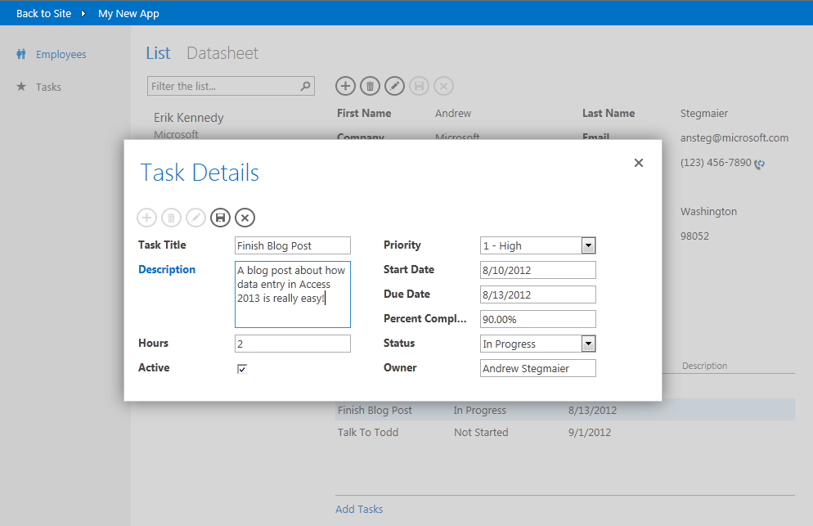This screenshot has width=813, height=526.
Task: Select the add record plus icon in Task Details
Action: coord(146,218)
